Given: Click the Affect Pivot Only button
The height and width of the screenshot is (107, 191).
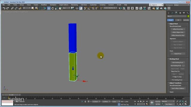Looking at the screenshot, I should 178,29.
